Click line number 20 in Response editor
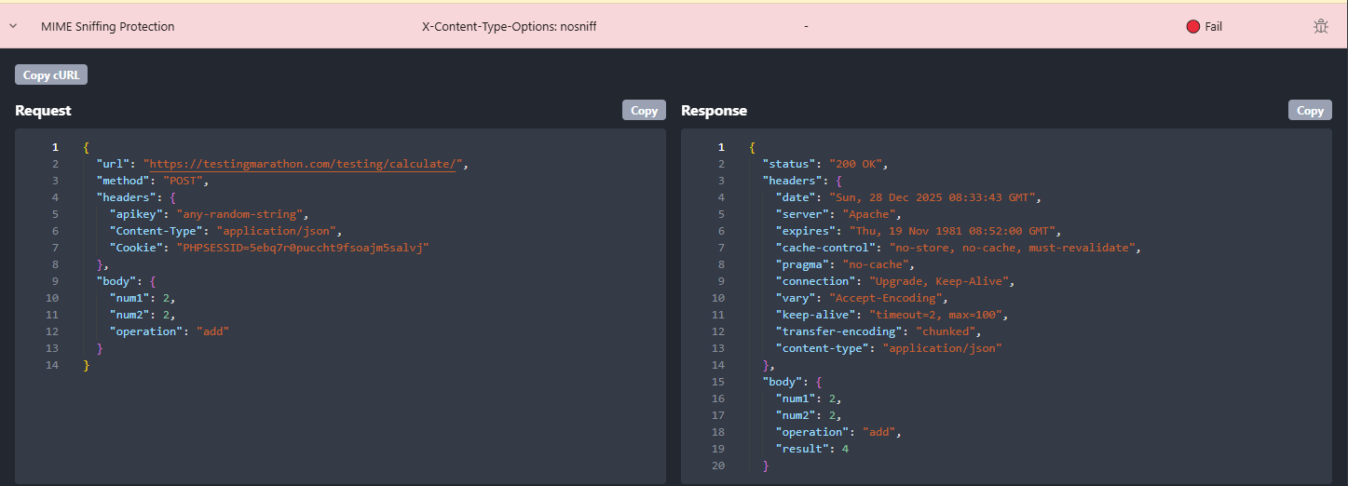This screenshot has height=486, width=1348. point(718,466)
